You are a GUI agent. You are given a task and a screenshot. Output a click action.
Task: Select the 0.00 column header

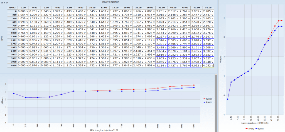[23, 8]
